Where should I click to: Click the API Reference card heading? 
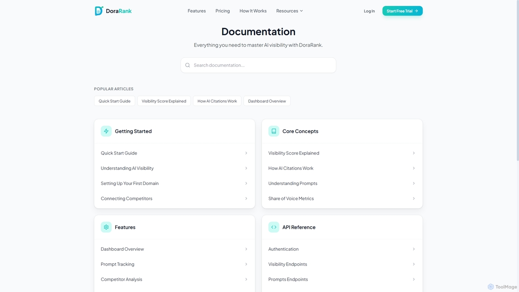point(299,228)
